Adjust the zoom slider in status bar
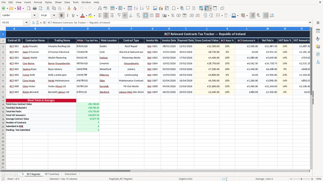The height and width of the screenshot is (181, 323). click(x=301, y=179)
